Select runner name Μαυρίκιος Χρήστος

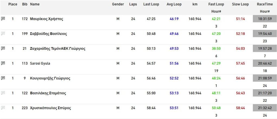pos(47,19)
